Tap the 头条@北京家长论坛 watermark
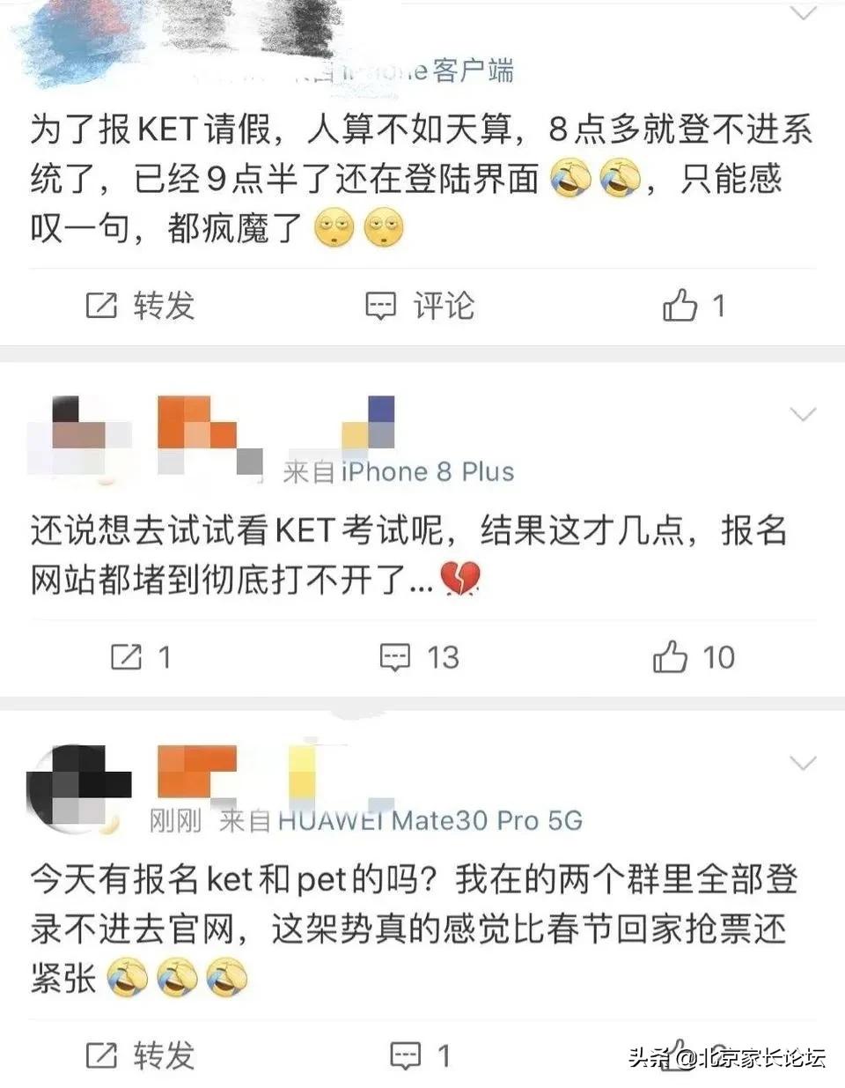845x1088 pixels. click(727, 1056)
